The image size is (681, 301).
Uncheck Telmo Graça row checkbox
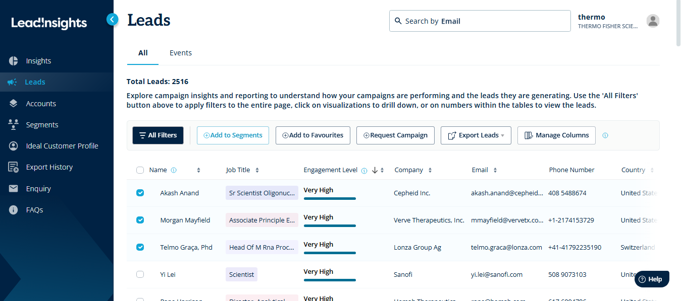(140, 247)
